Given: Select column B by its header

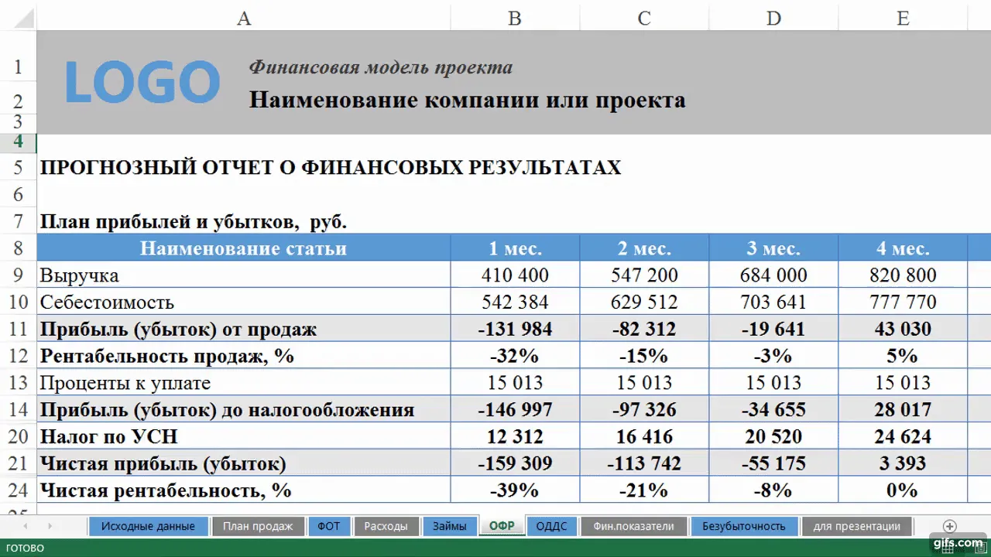Looking at the screenshot, I should (x=515, y=19).
